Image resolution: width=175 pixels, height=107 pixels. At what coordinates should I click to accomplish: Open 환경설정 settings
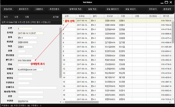(x=167, y=9)
